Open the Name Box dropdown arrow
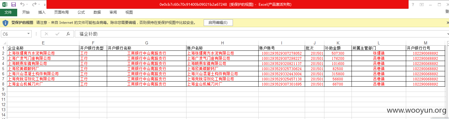Viewport: 449px width, 119px height. click(29, 34)
